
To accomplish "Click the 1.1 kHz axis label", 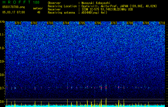I will click(x=2, y=35).
